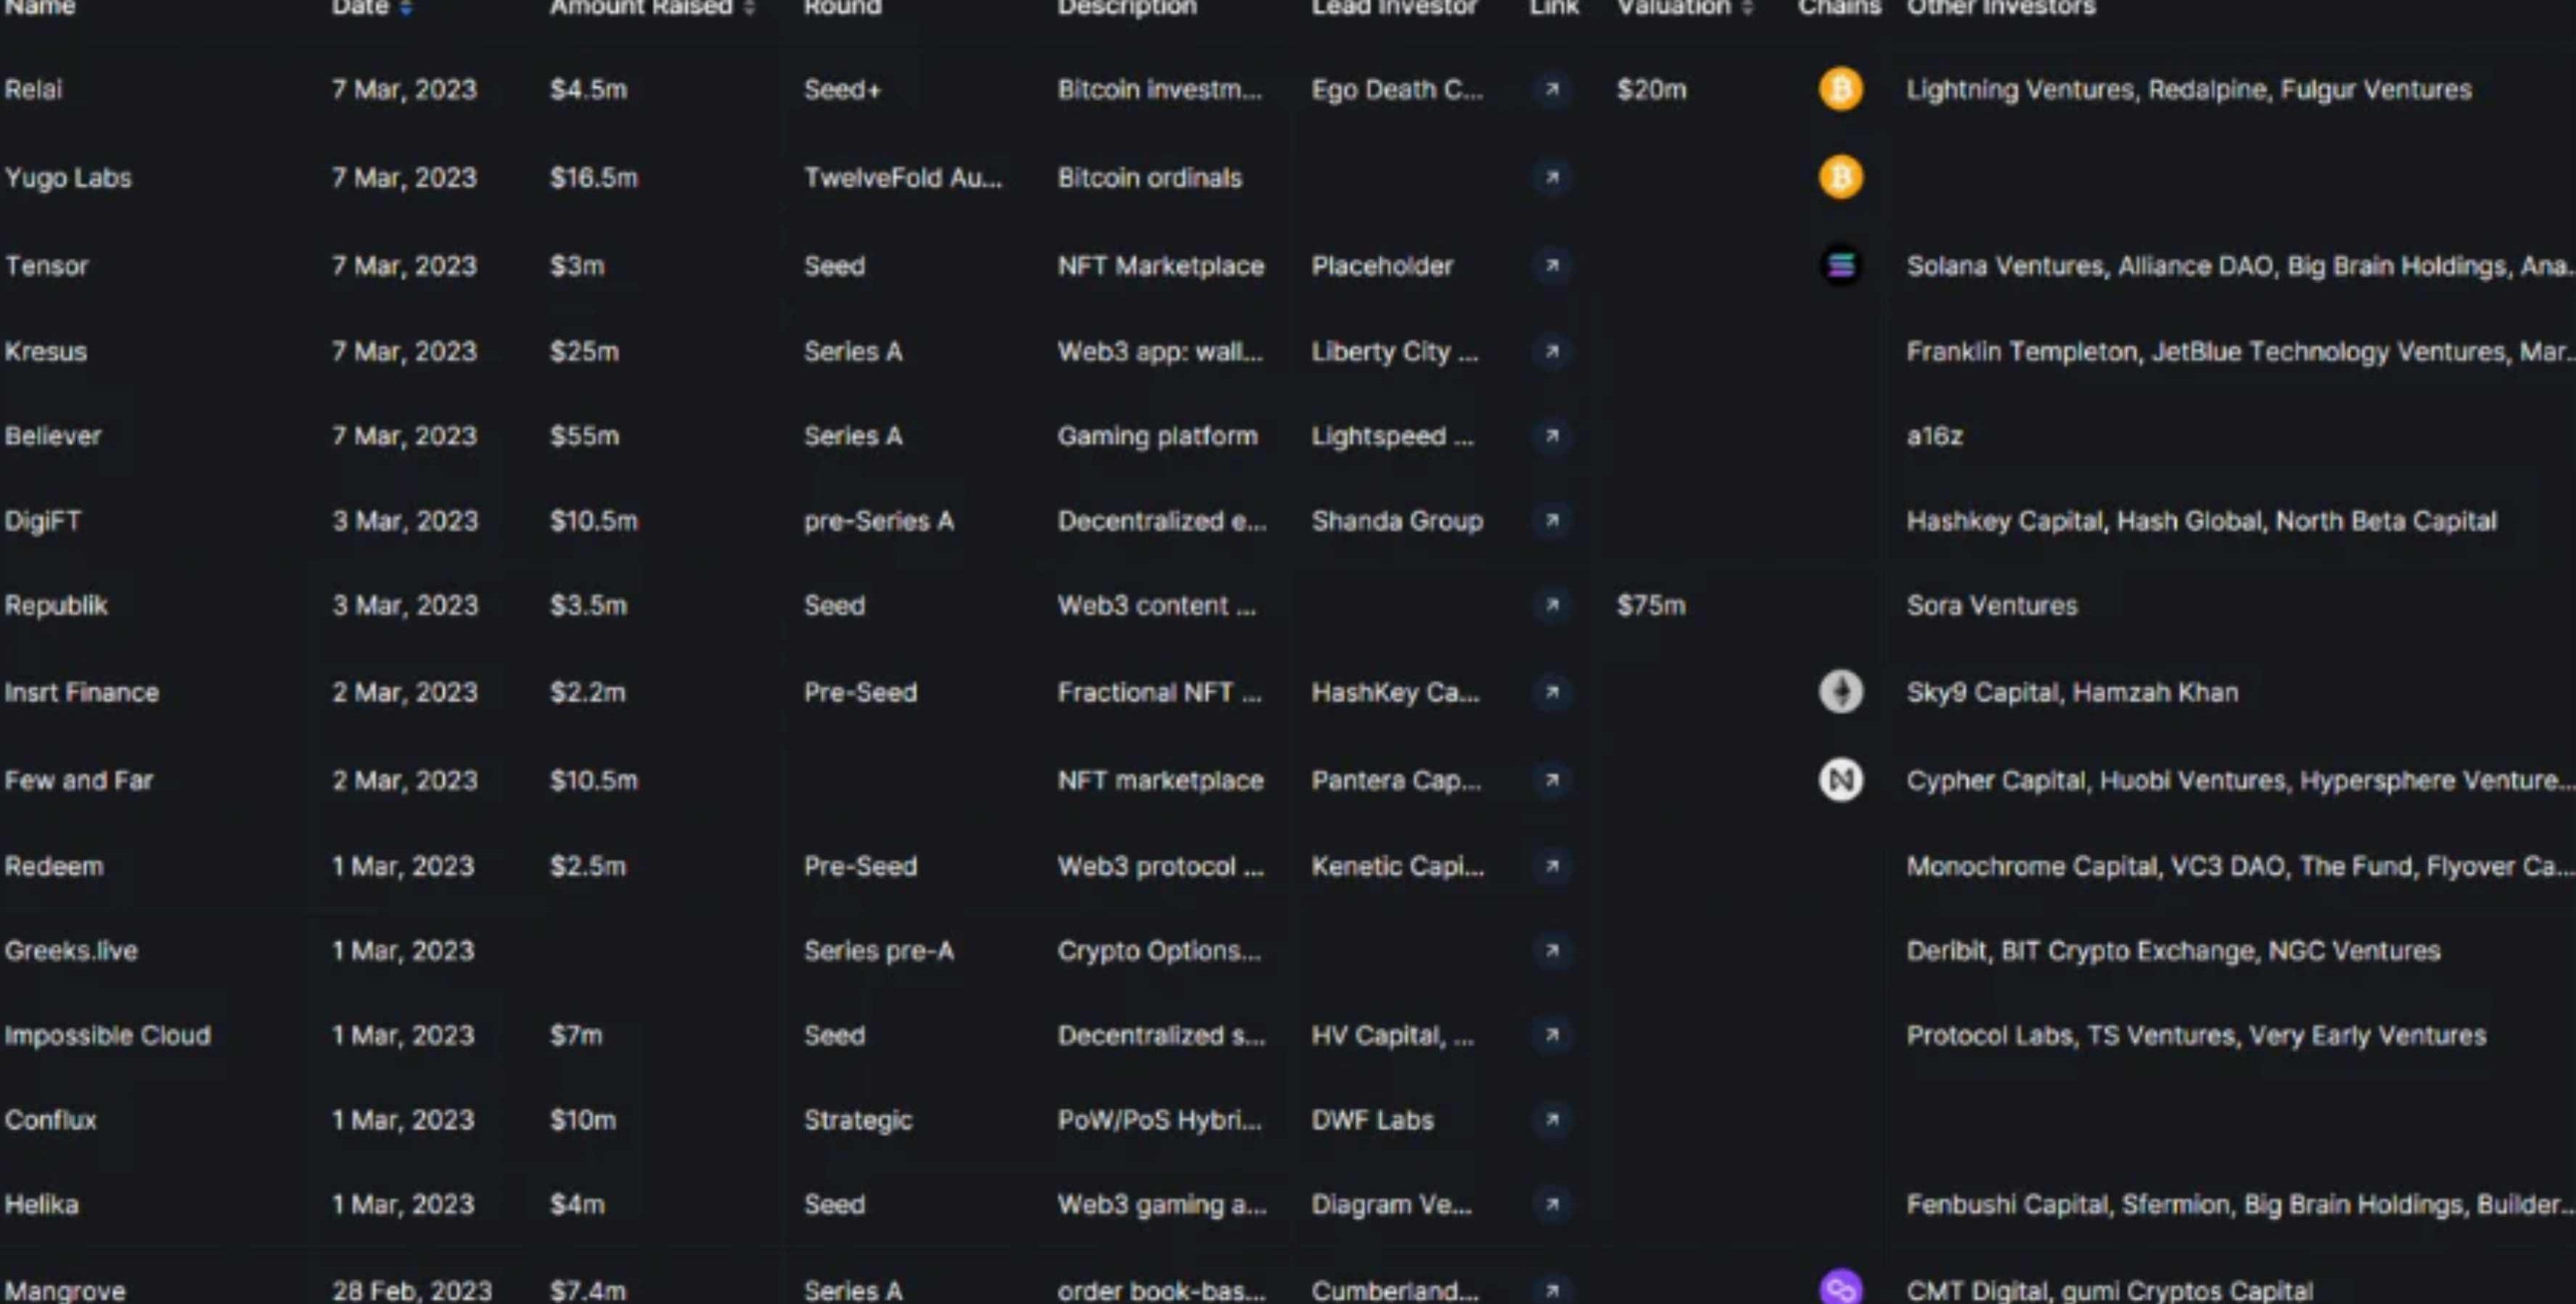
Task: Open external link arrow for Relai row
Action: (x=1552, y=90)
